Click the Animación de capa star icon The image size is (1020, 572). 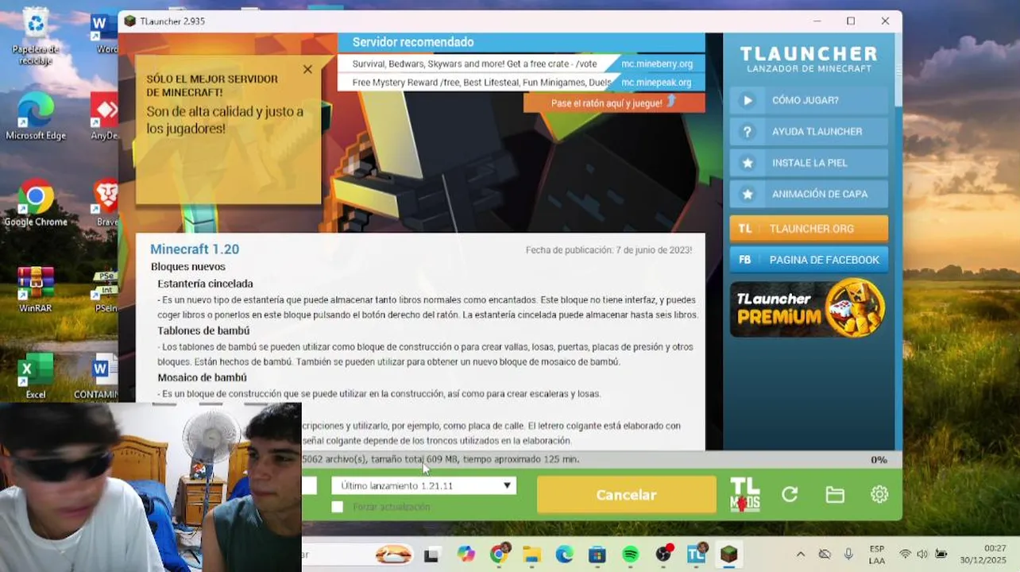tap(747, 194)
